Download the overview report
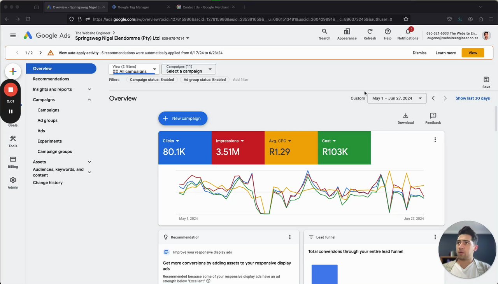Screen dimensions: 498x284 (405, 118)
